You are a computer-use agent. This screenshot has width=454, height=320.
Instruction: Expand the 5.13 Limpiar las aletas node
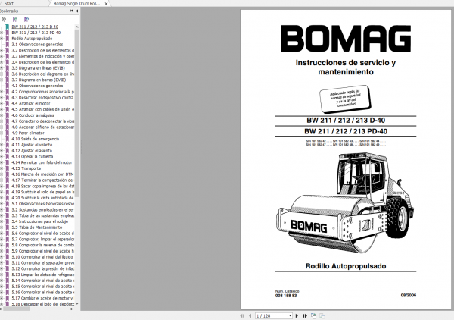tap(2, 275)
